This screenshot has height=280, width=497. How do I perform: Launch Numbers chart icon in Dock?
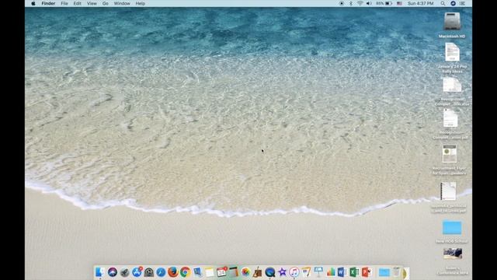click(331, 272)
